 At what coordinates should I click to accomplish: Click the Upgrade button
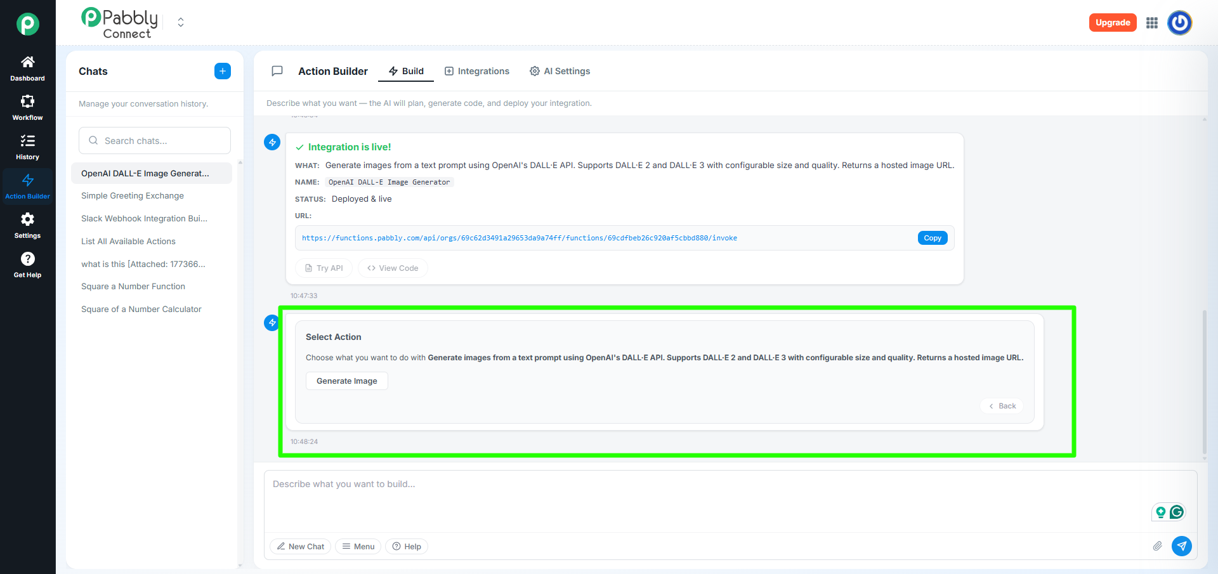tap(1113, 23)
